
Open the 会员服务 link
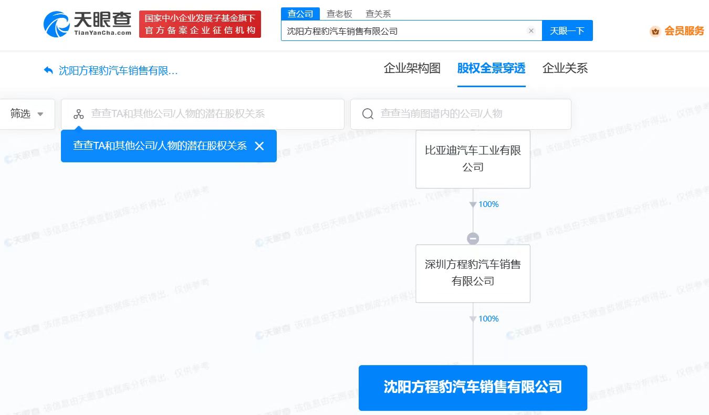pyautogui.click(x=684, y=31)
